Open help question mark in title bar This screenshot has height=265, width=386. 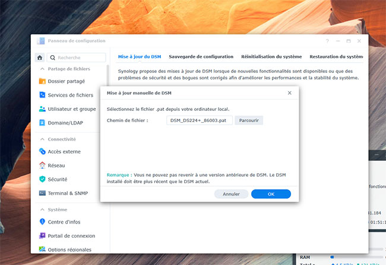(327, 41)
